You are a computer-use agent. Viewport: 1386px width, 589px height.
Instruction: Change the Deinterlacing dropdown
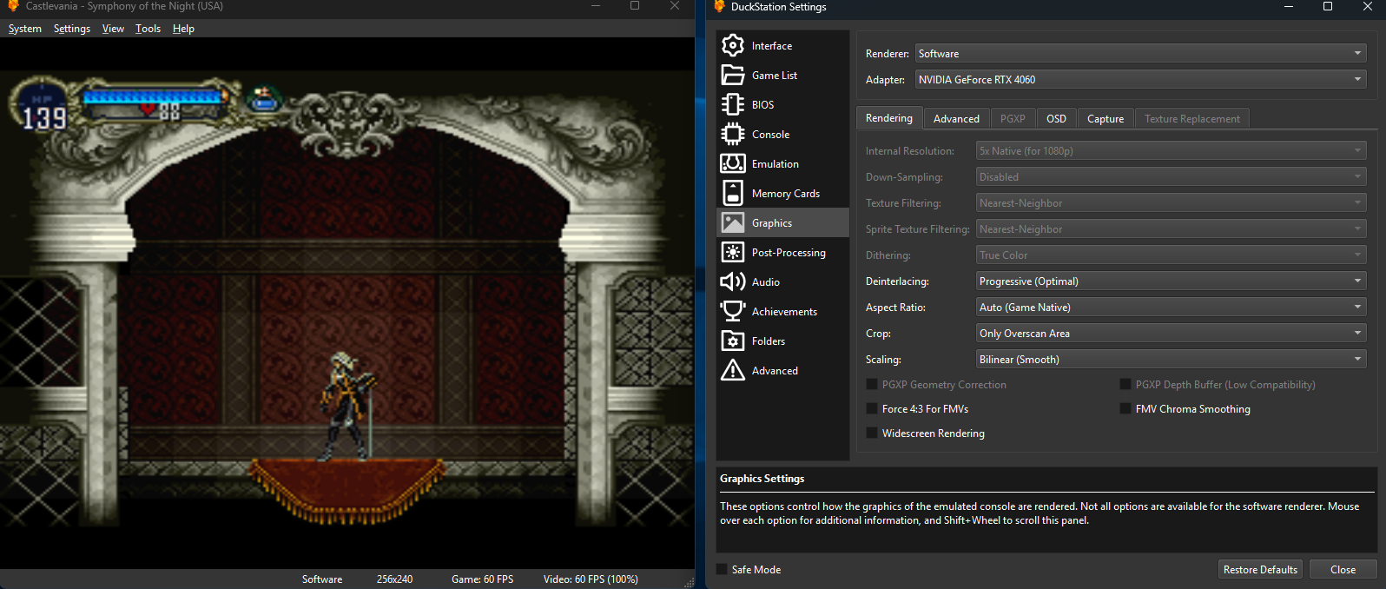pyautogui.click(x=1171, y=281)
